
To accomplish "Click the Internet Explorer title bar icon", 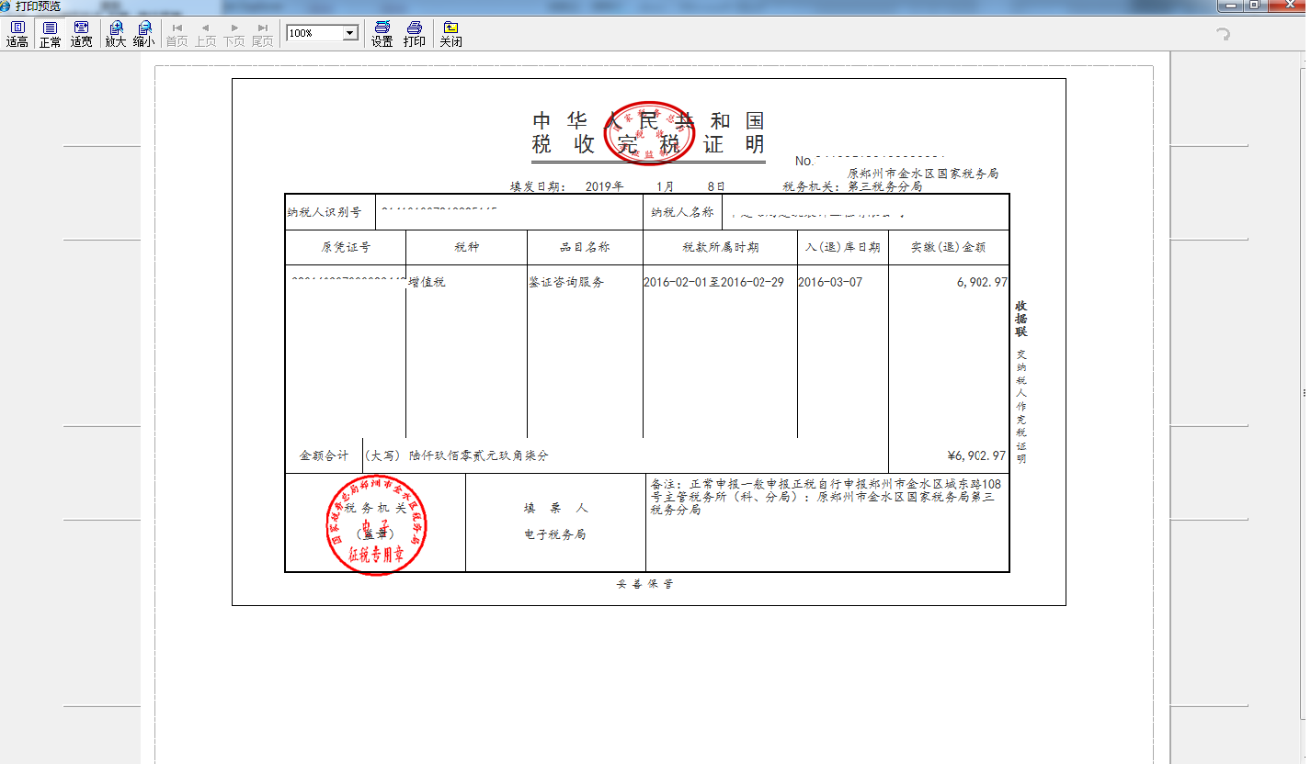I will pos(7,7).
